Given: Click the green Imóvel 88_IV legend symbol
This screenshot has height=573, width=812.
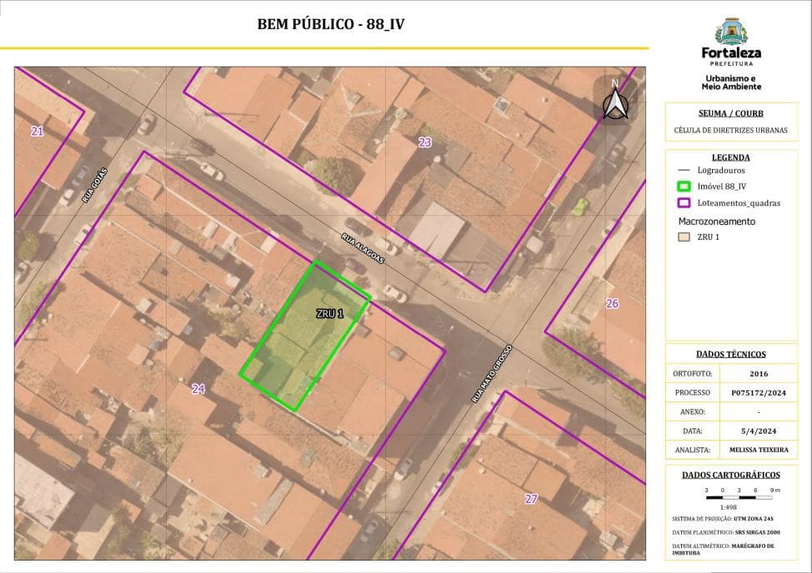Looking at the screenshot, I should (x=684, y=187).
